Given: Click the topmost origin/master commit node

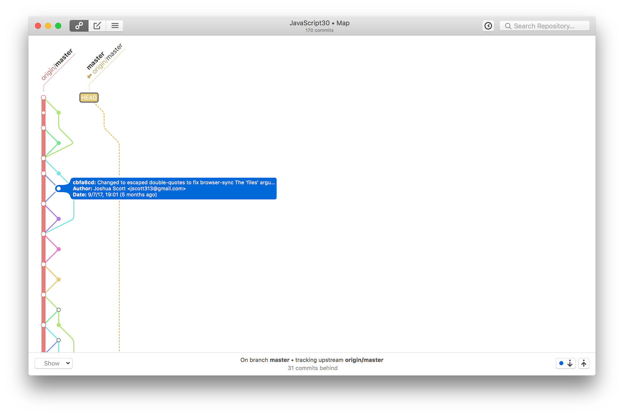Looking at the screenshot, I should tap(44, 98).
